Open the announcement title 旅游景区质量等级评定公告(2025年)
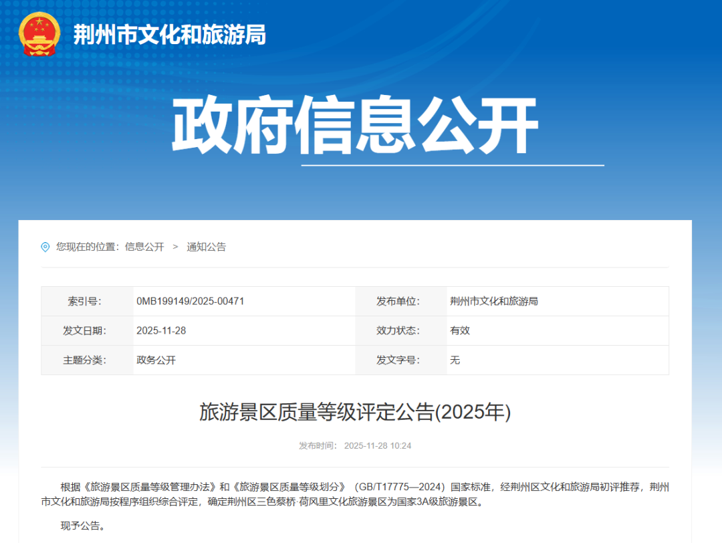 (354, 413)
